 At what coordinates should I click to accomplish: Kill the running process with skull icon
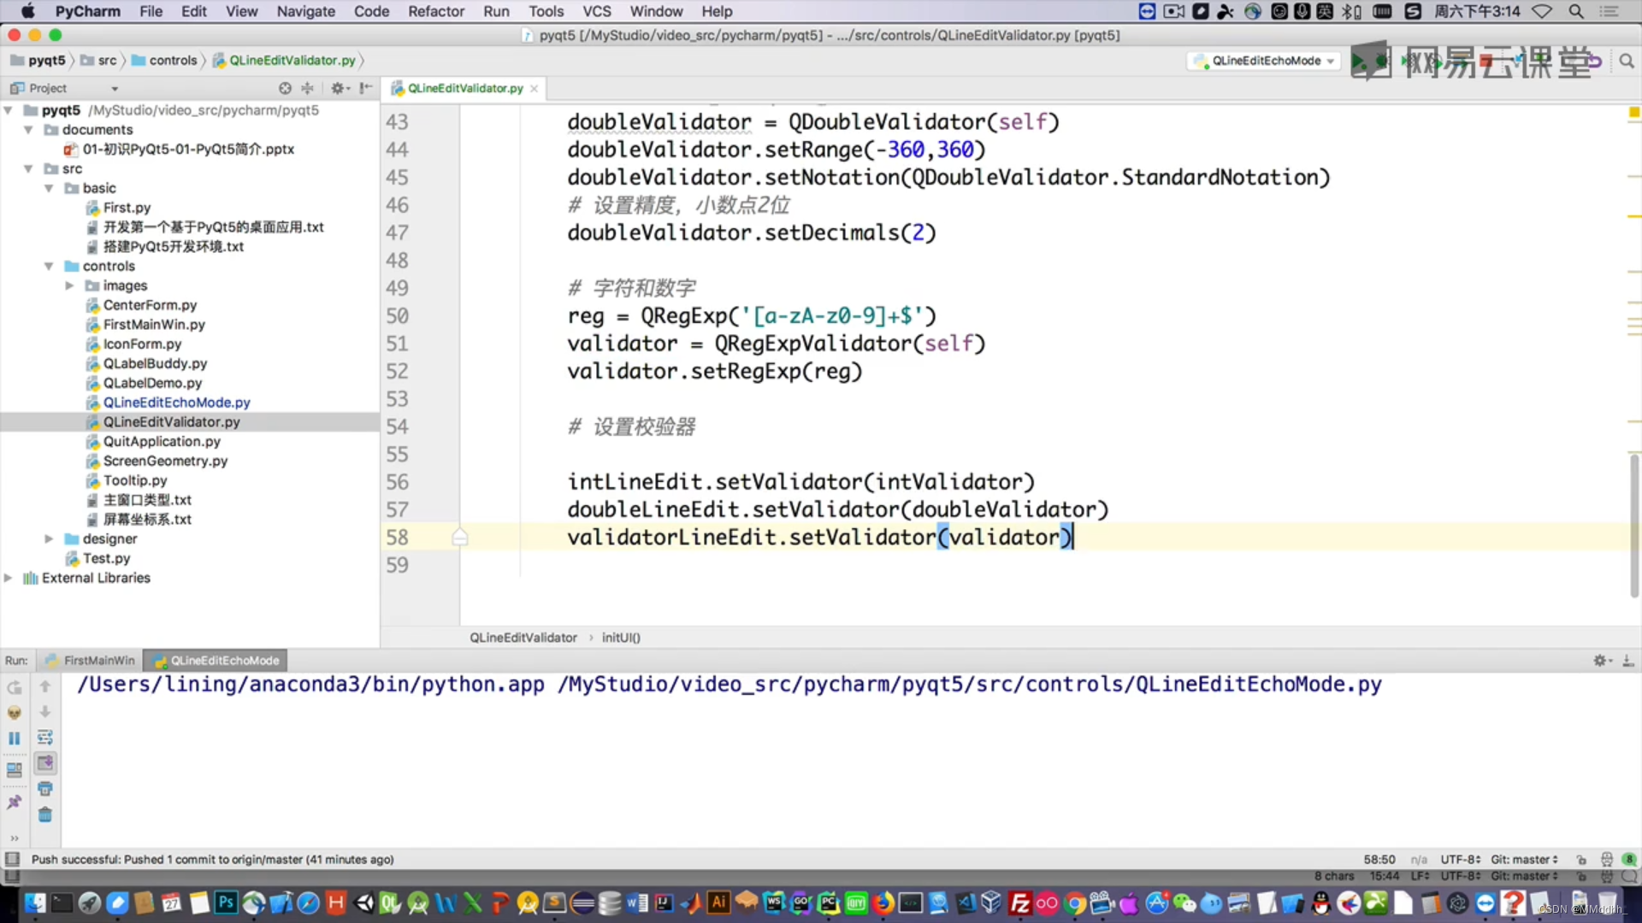click(x=14, y=712)
